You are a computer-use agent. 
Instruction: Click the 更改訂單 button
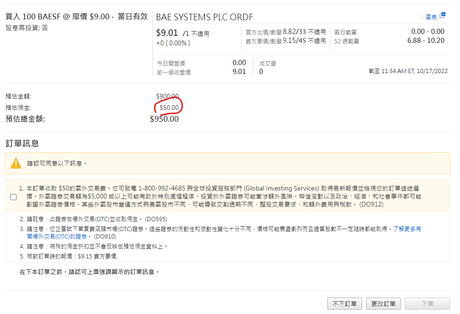click(x=383, y=304)
